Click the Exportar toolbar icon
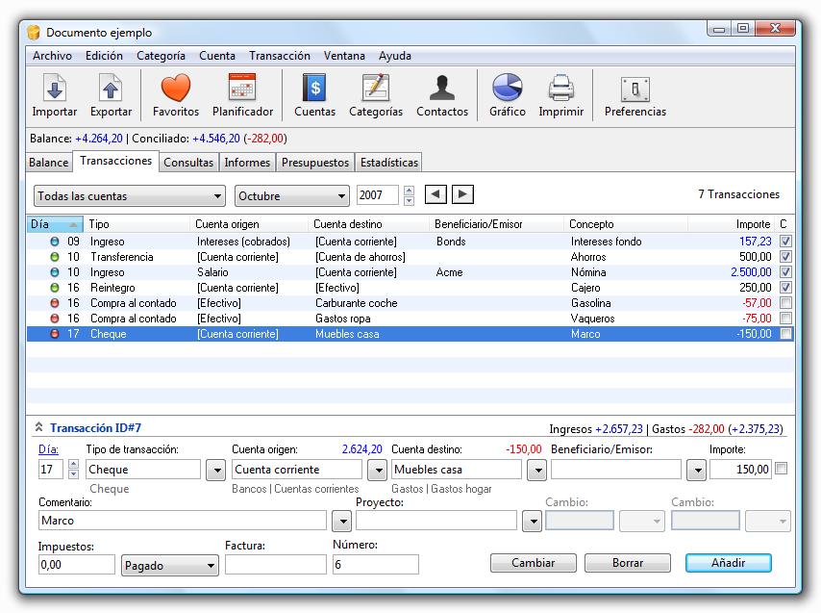Image resolution: width=821 pixels, height=613 pixels. (111, 95)
